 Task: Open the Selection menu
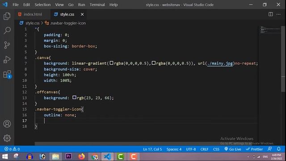42,5
